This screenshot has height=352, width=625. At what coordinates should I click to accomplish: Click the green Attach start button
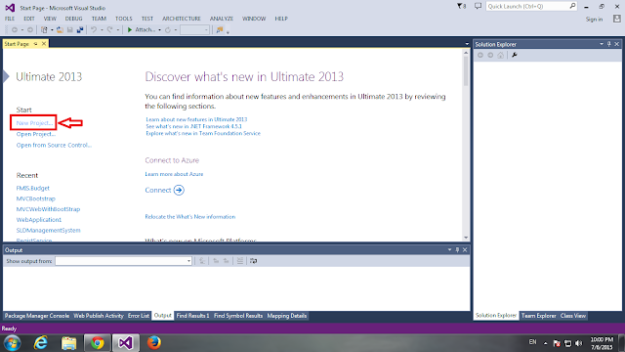click(141, 30)
